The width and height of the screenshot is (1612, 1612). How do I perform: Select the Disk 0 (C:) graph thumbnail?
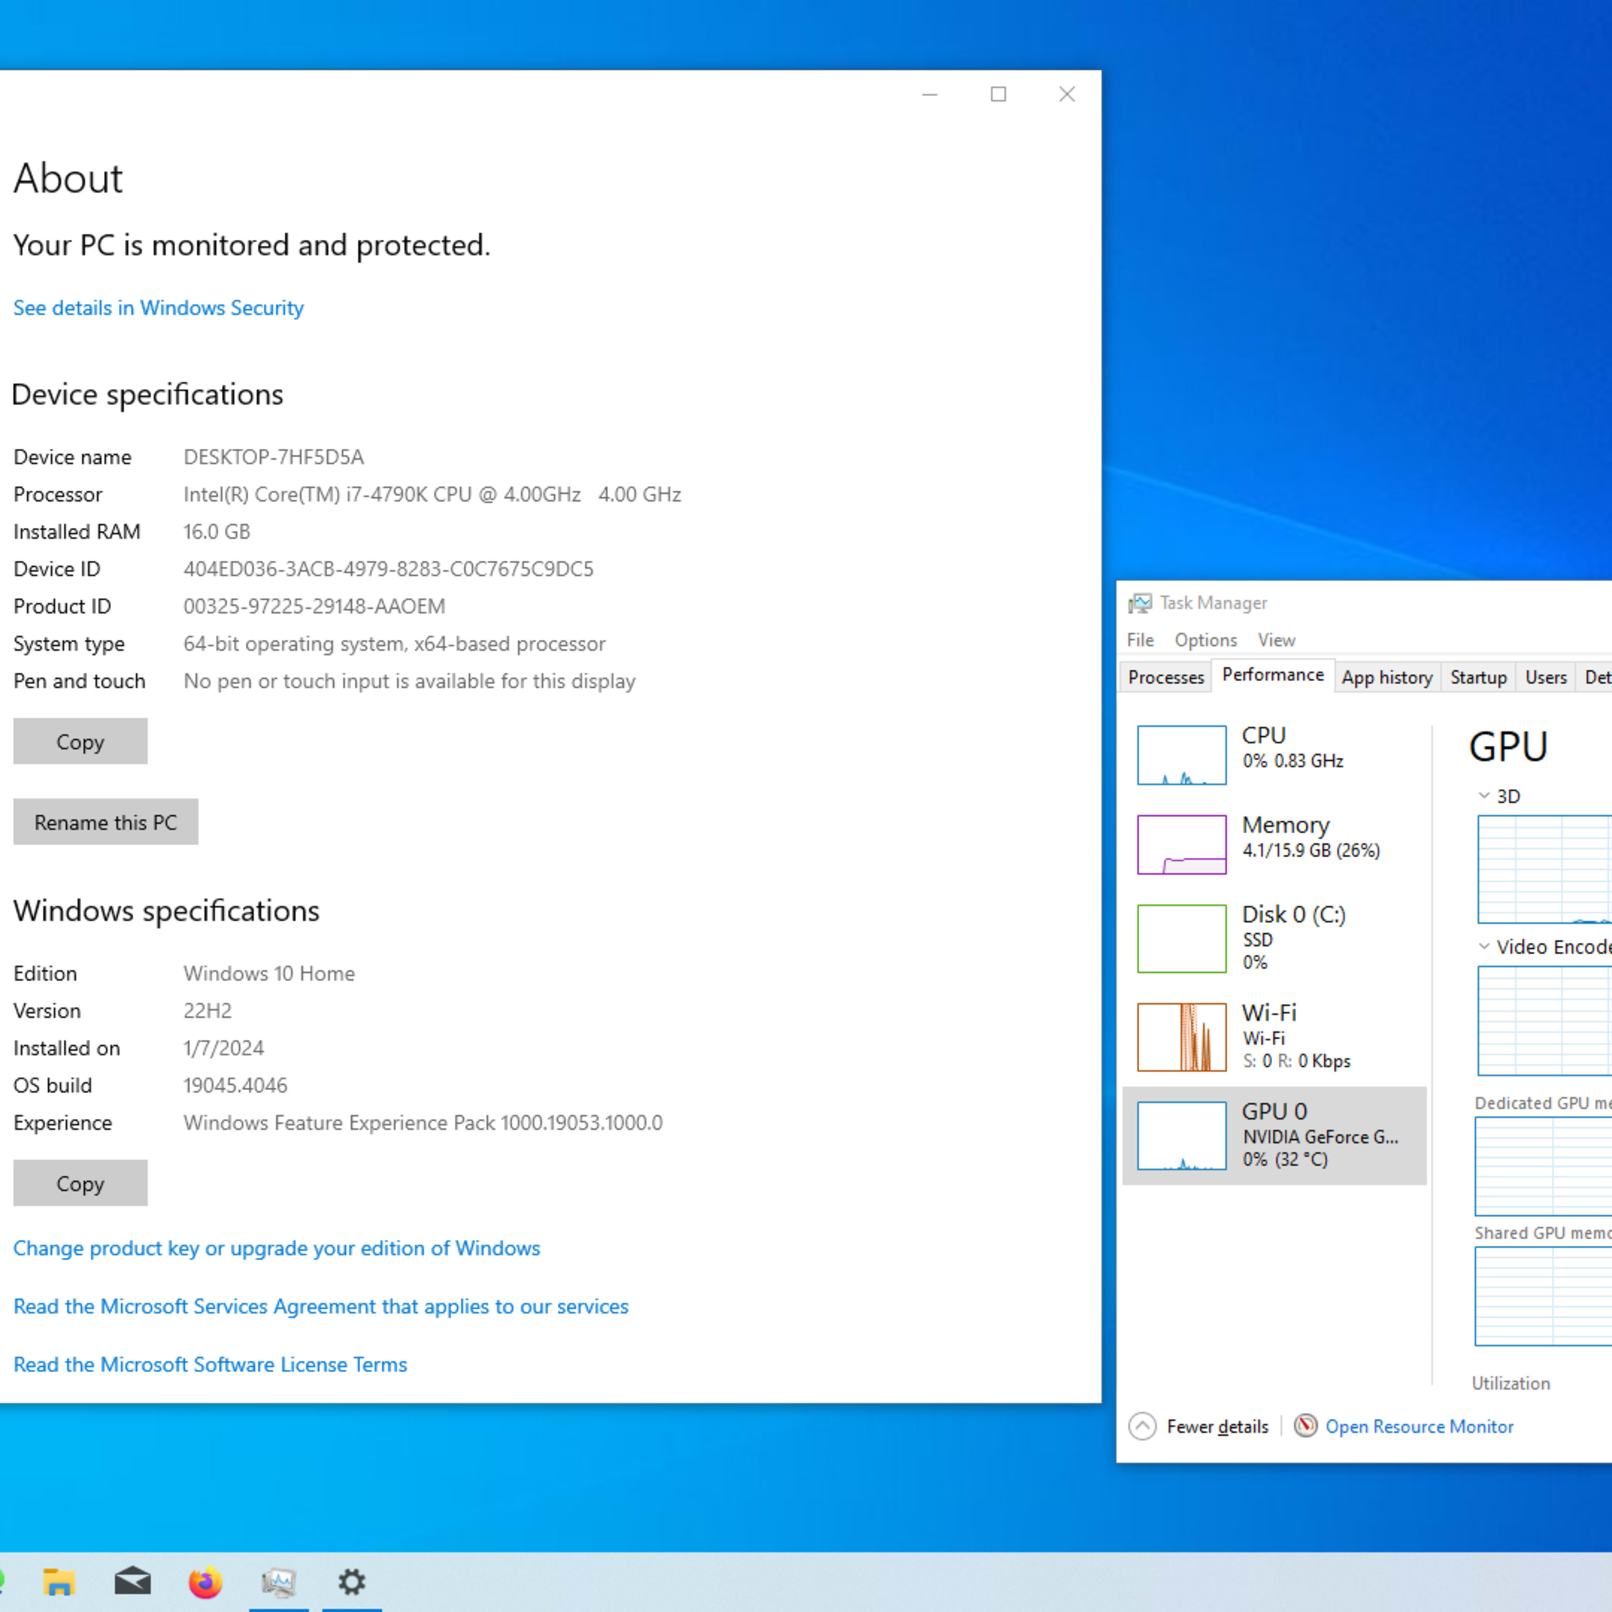1181,938
